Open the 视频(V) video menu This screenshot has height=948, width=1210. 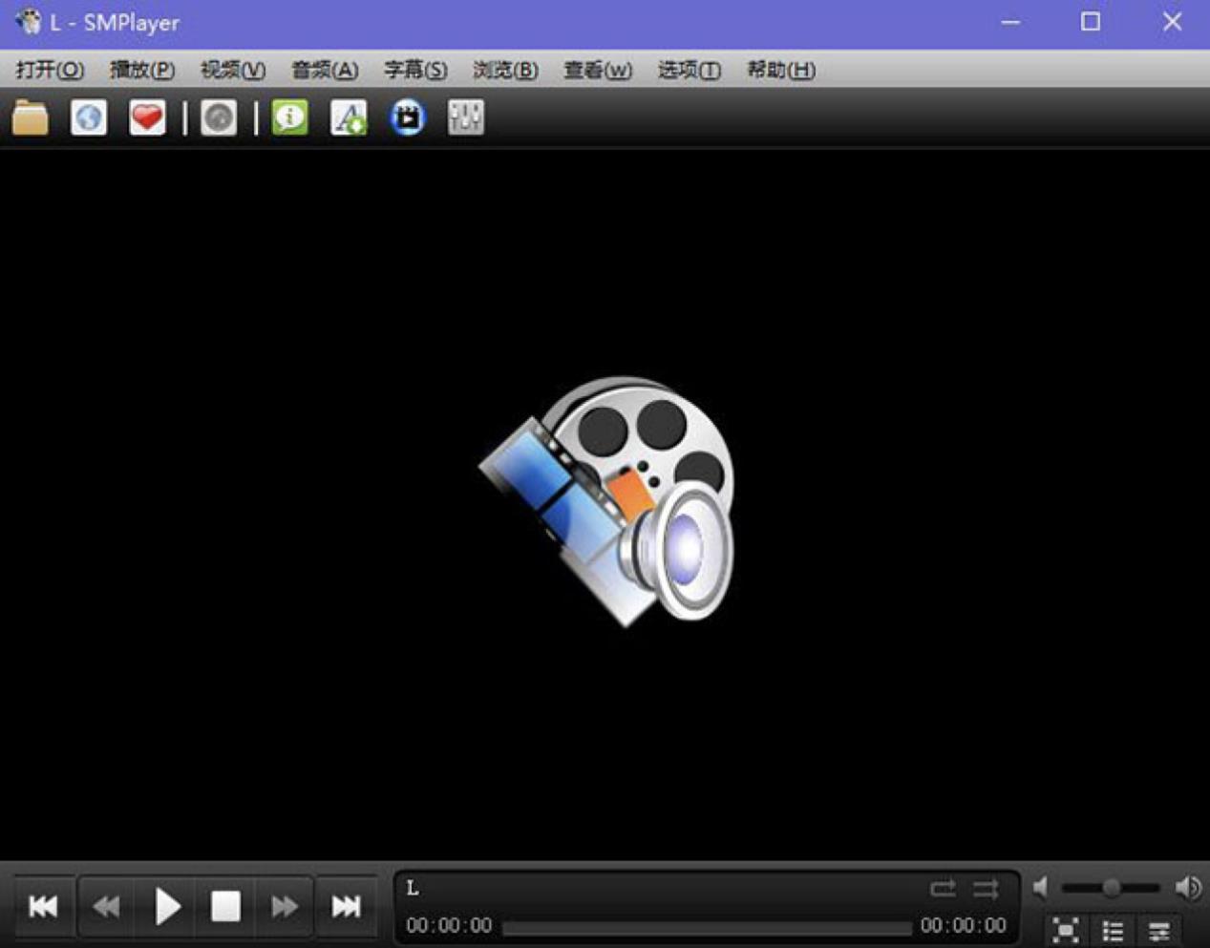pos(229,70)
